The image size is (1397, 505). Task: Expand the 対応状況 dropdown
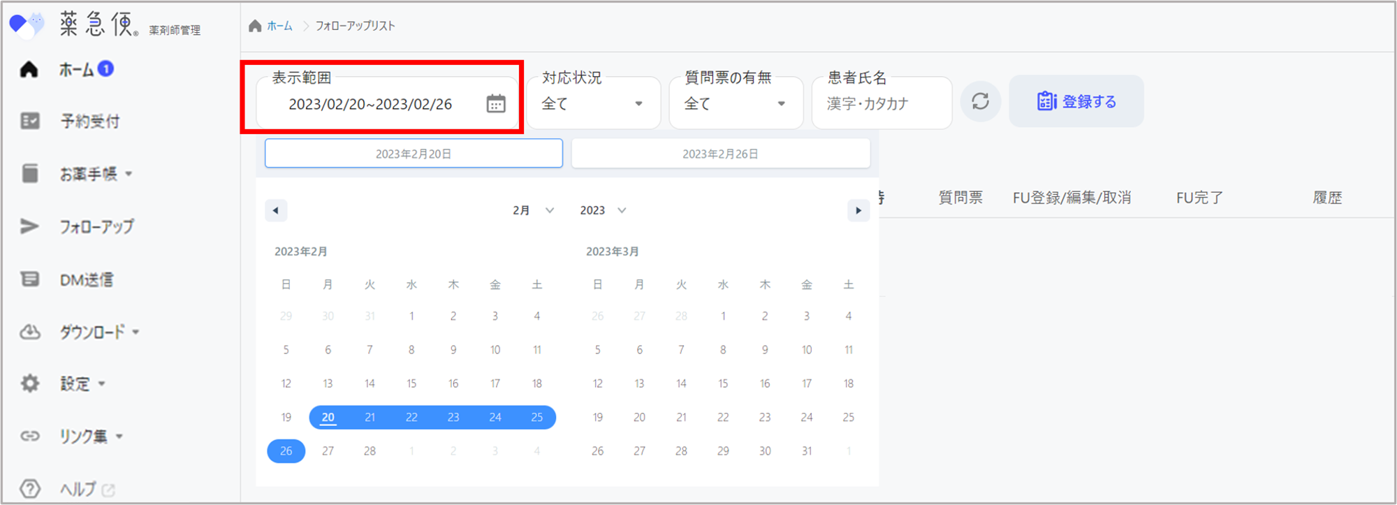[x=592, y=104]
